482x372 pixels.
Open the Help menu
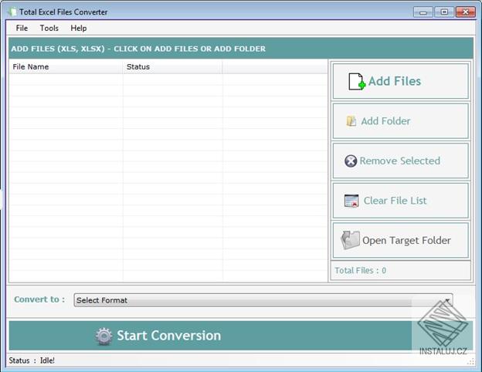[x=78, y=29]
